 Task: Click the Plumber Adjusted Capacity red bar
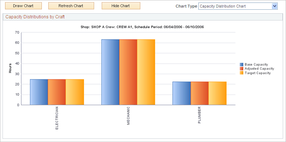click(200, 93)
